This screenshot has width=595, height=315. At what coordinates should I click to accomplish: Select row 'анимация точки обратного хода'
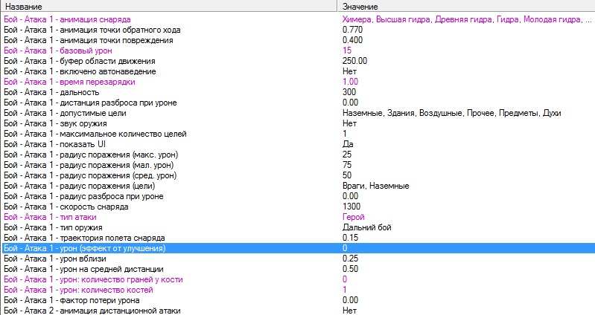[x=298, y=30]
